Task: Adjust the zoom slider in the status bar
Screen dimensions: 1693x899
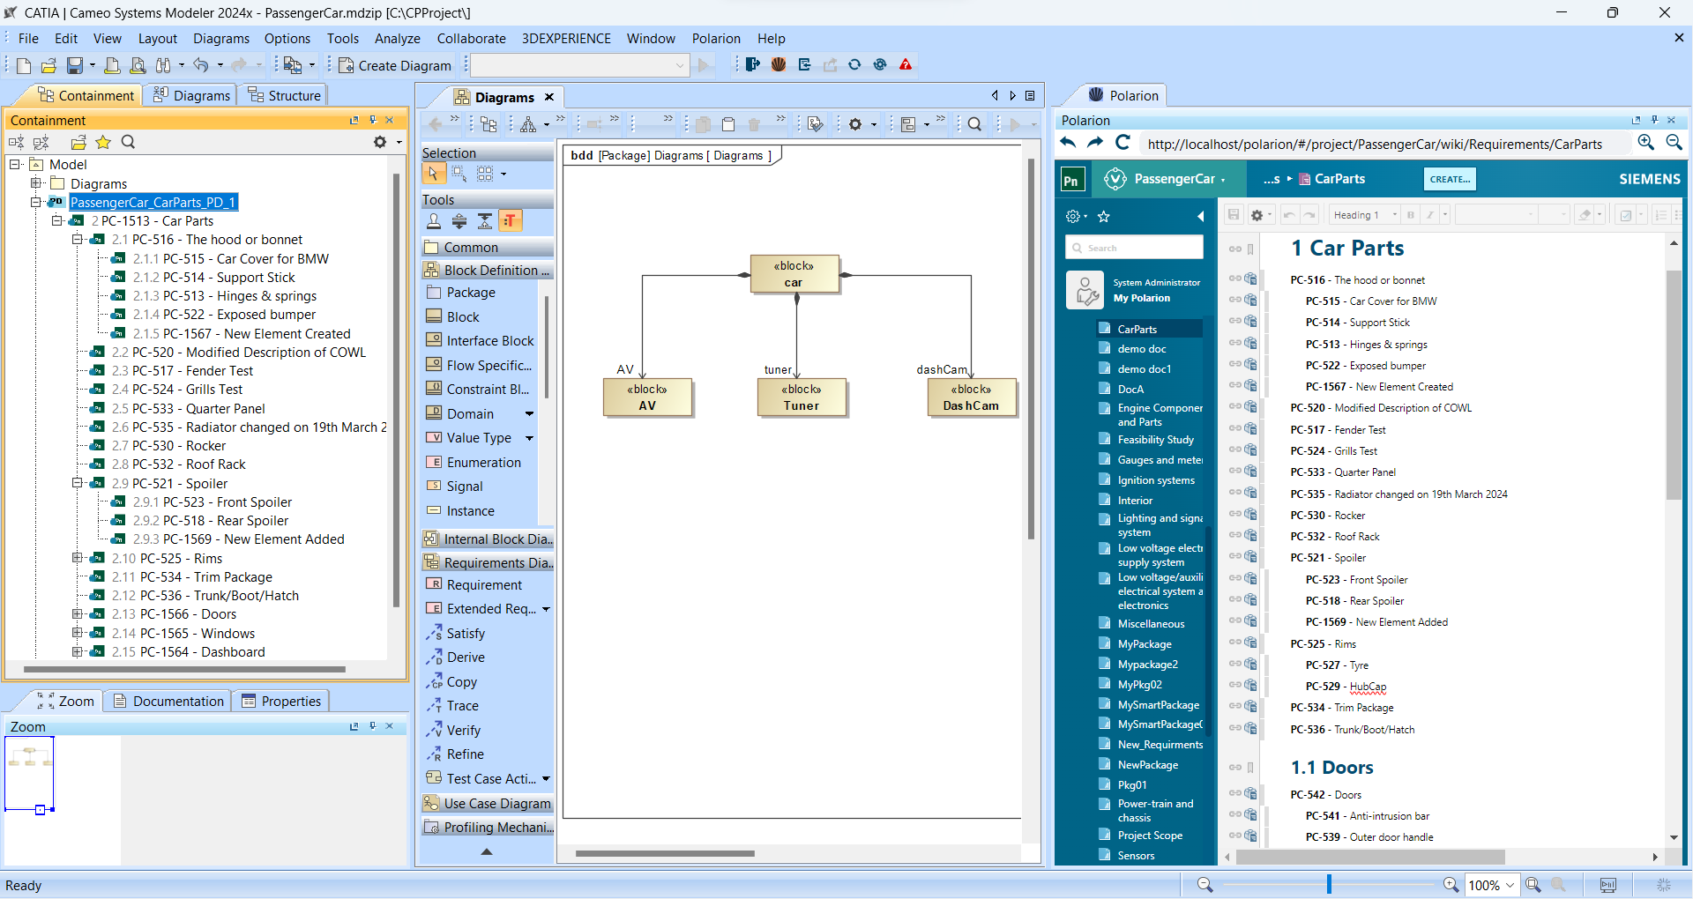Action: click(1327, 885)
